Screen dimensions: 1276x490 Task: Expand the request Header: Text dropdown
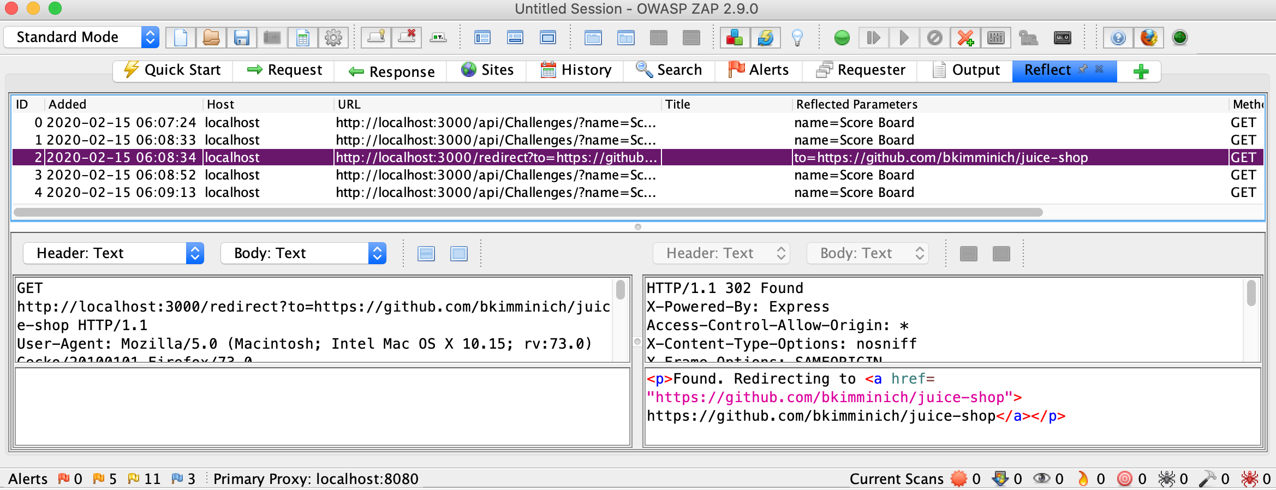tap(114, 253)
